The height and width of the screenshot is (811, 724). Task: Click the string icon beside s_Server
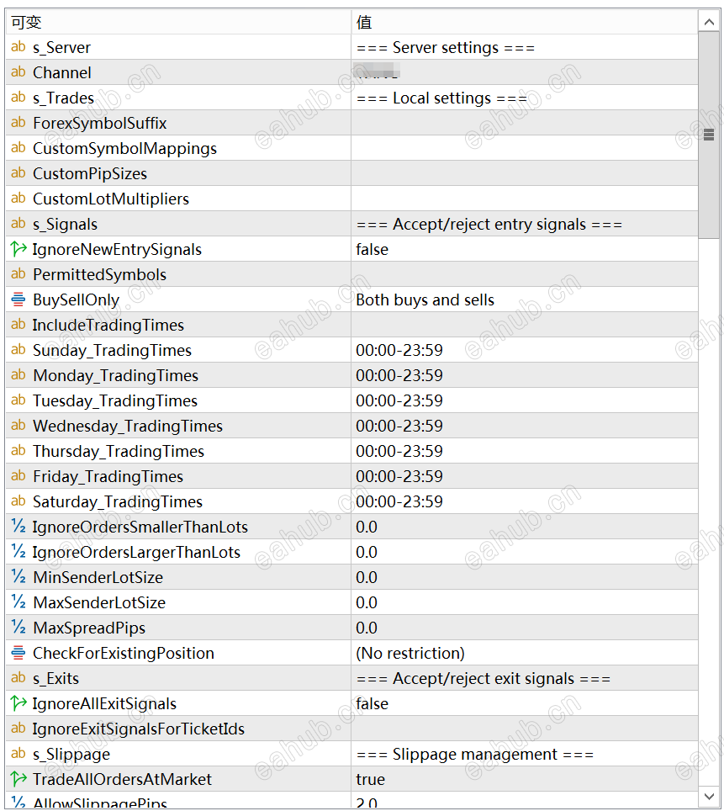pos(18,47)
